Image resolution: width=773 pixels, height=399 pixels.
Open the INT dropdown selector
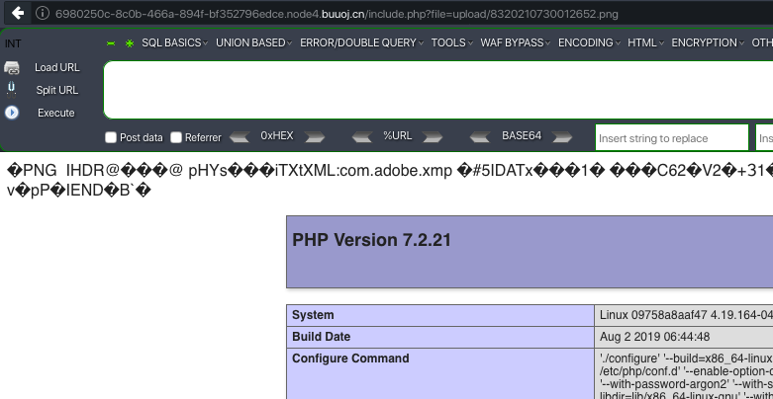tap(13, 43)
